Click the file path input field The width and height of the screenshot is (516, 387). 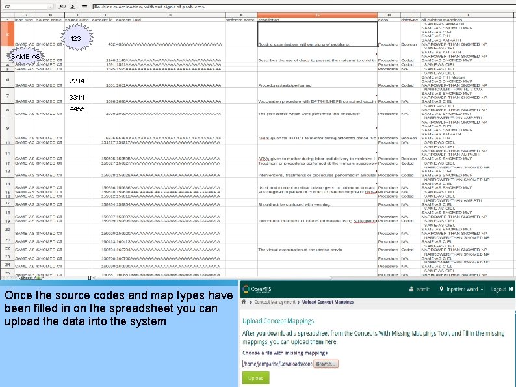point(277,364)
